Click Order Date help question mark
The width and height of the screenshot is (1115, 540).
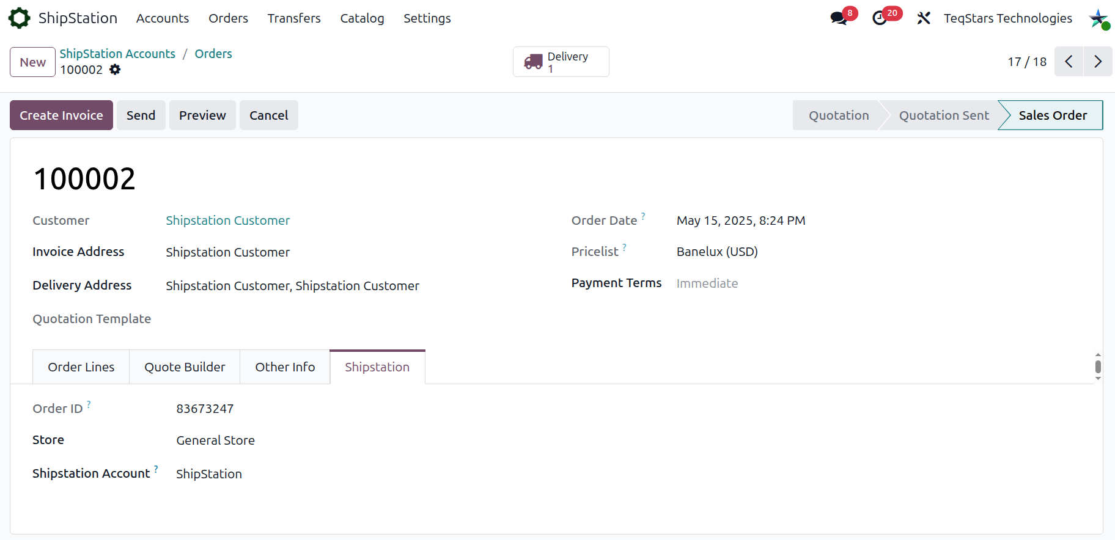point(643,216)
